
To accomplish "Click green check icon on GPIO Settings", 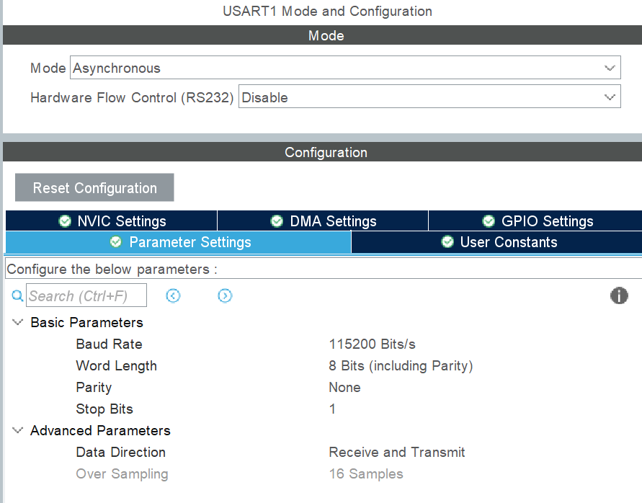I will pyautogui.click(x=489, y=221).
